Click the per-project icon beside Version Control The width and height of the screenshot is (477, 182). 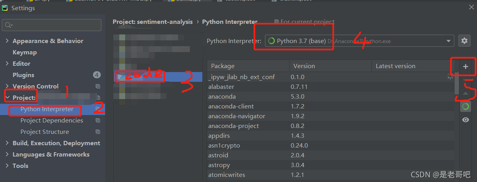tap(98, 86)
